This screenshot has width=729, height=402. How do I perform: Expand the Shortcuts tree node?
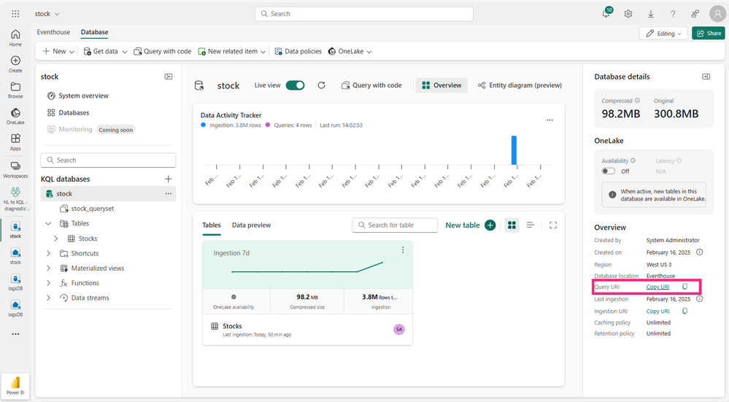[x=48, y=253]
